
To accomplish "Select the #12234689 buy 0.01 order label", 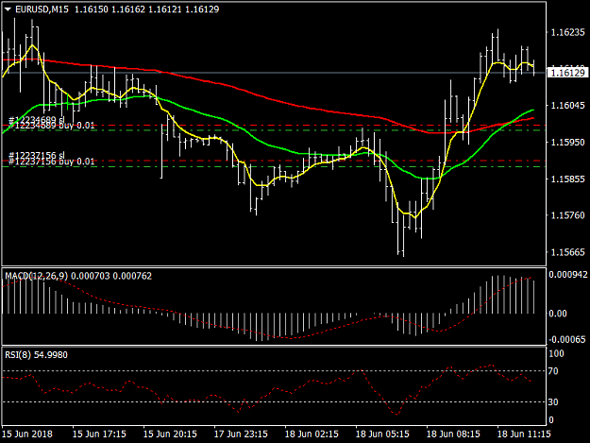I will [x=52, y=126].
